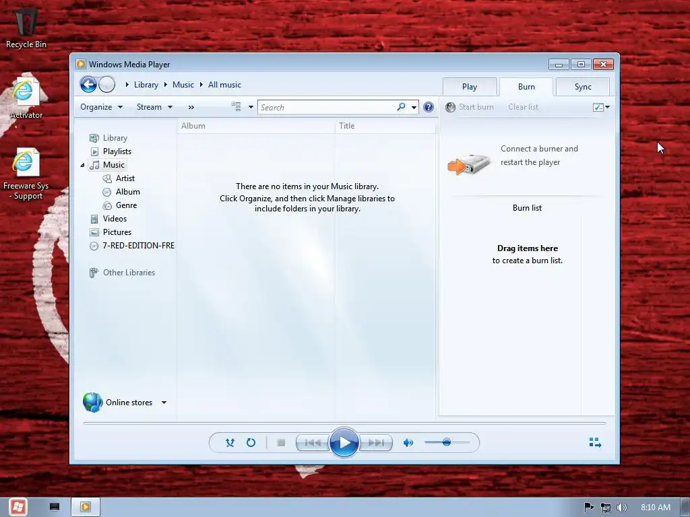Click the Title column header

point(385,126)
